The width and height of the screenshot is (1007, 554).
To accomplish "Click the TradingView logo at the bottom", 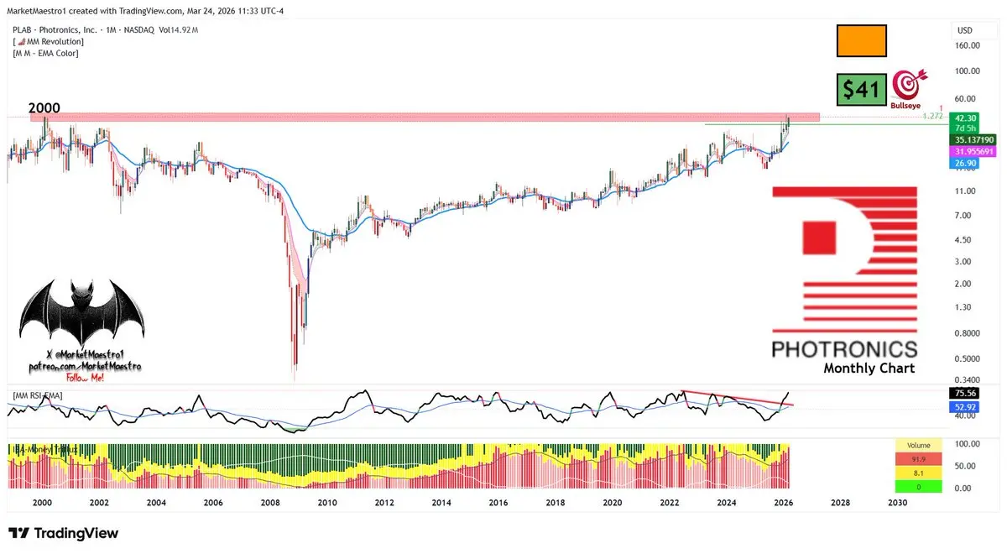I will click(64, 533).
